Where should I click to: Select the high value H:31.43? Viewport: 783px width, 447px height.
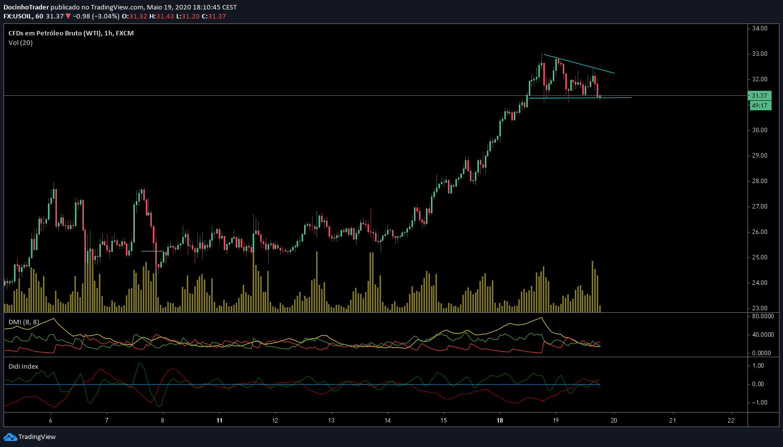pos(162,16)
